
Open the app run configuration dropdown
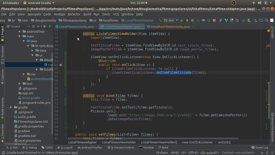coord(171,20)
